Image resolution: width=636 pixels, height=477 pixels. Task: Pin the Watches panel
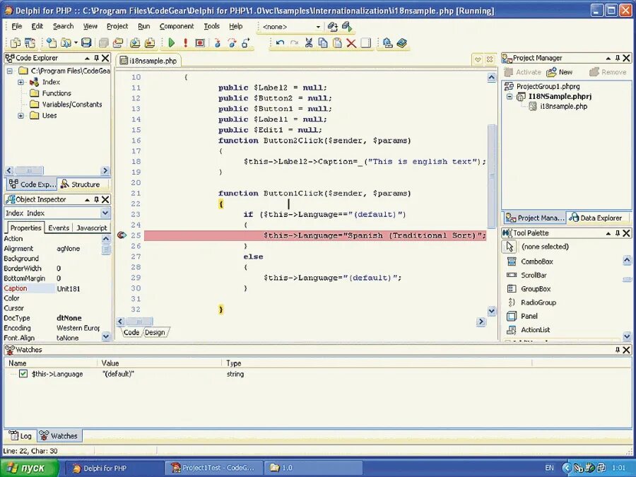pyautogui.click(x=618, y=350)
